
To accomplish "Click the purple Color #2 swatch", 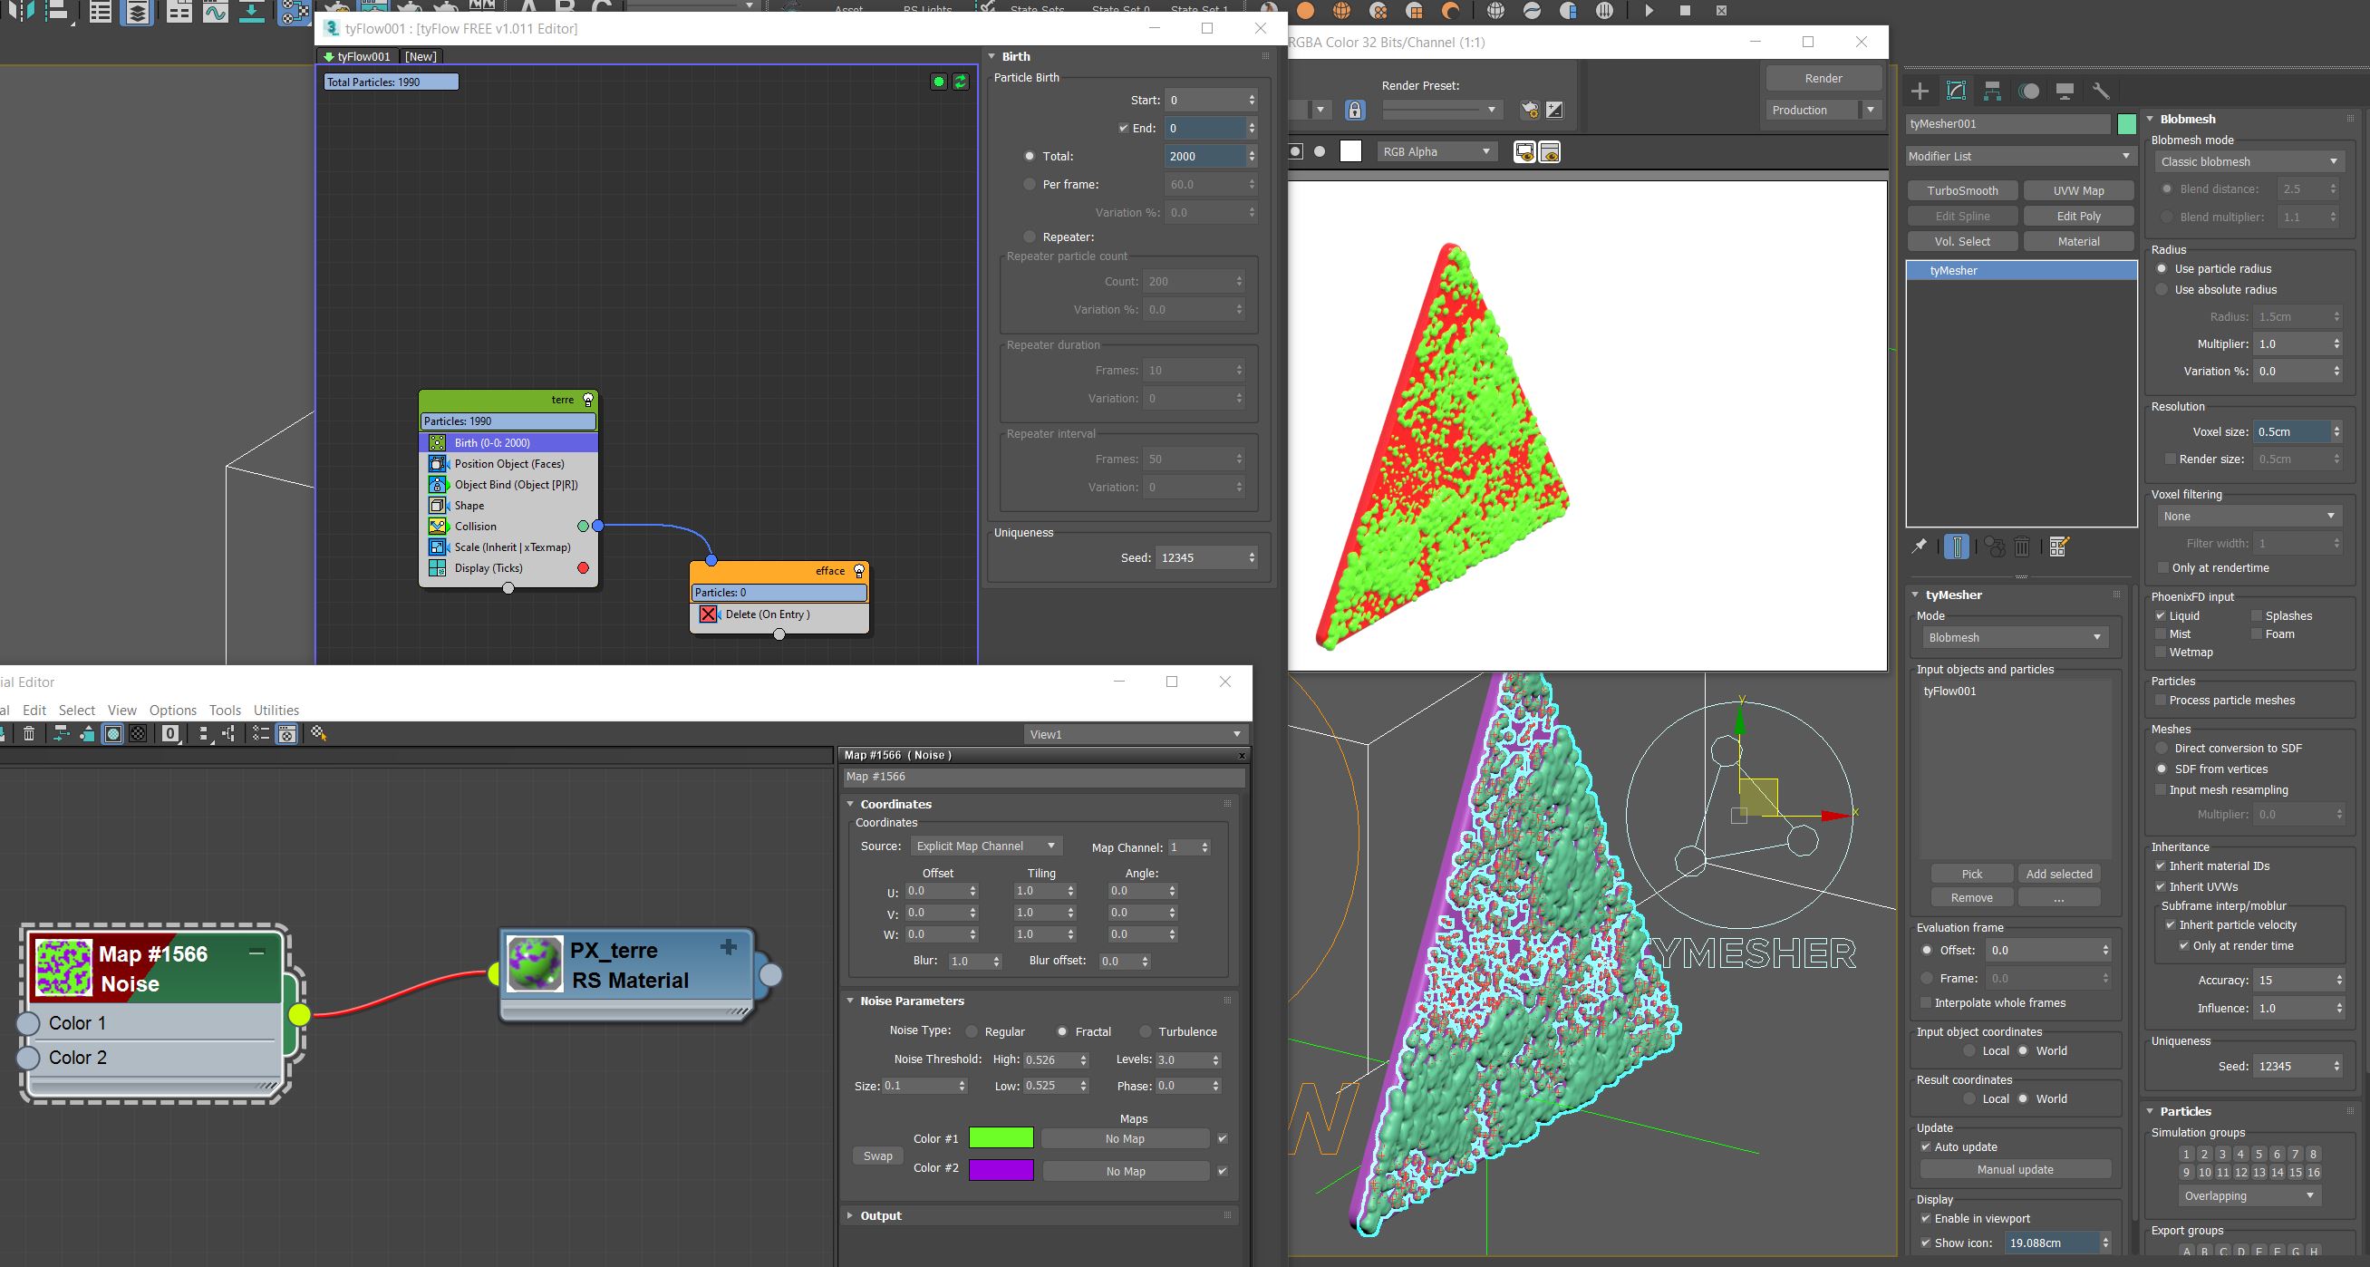I will point(1001,1170).
